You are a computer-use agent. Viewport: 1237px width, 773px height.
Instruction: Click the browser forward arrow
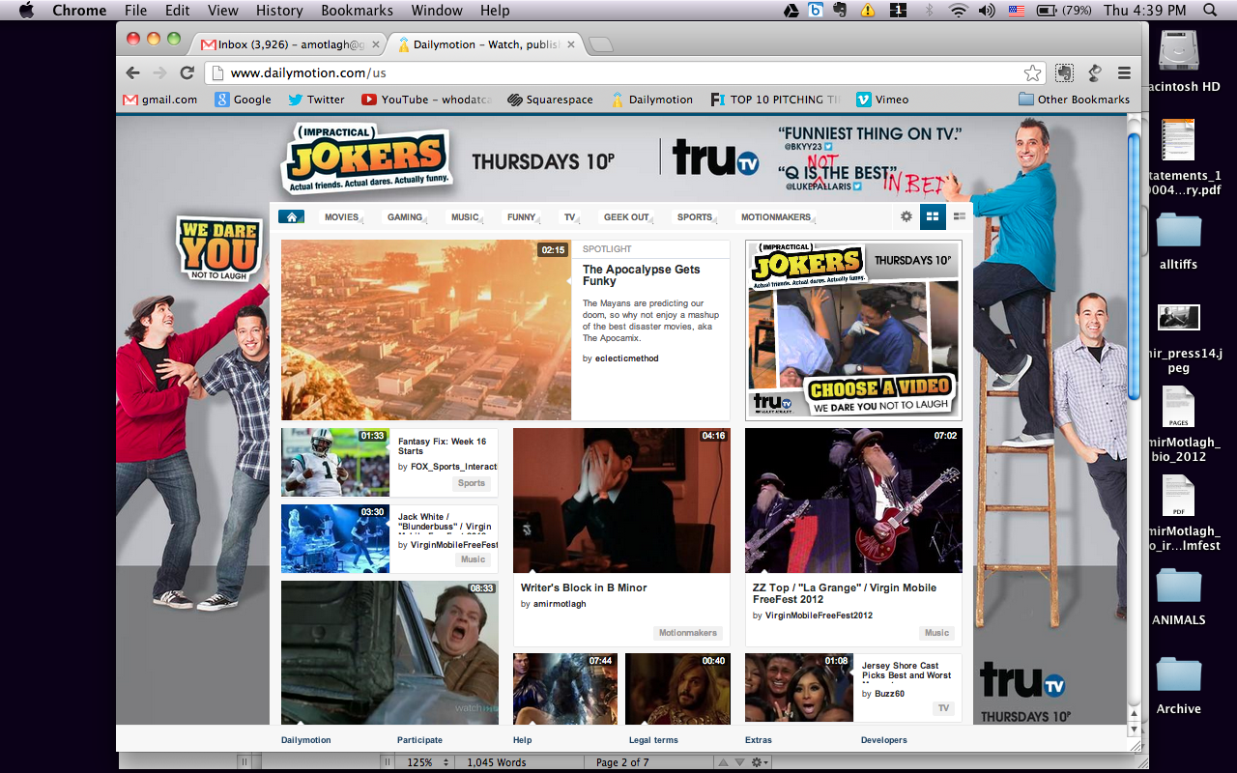(x=160, y=72)
